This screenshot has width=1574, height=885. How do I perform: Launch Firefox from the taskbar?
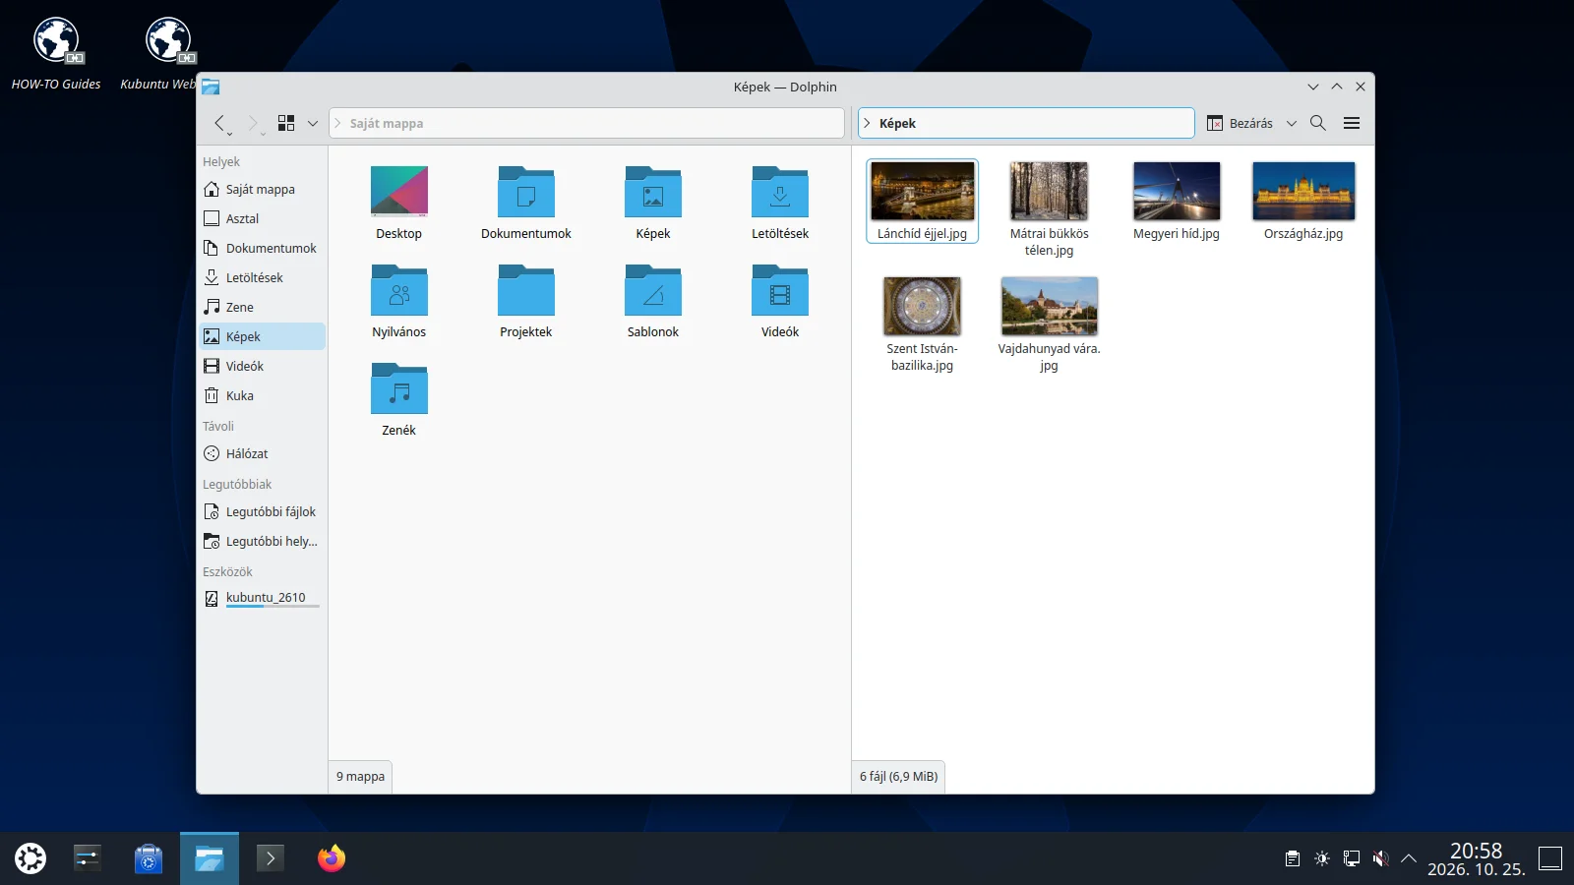[332, 858]
